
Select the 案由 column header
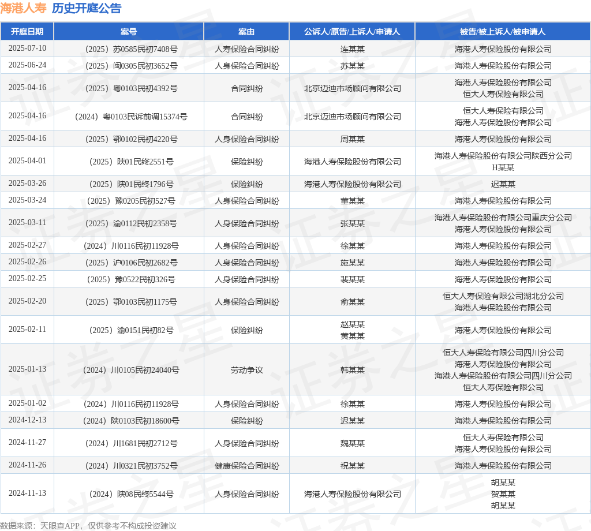[246, 32]
